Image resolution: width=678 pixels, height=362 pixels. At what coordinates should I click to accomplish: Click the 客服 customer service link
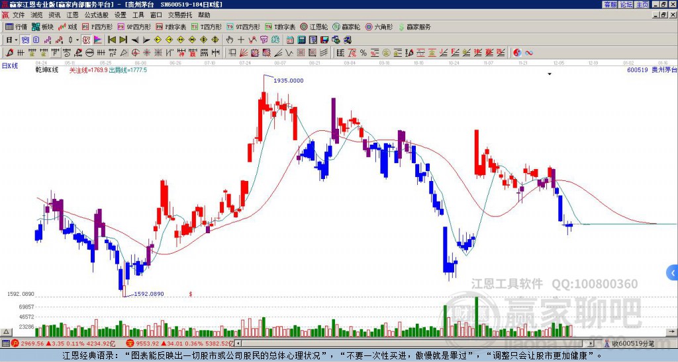click(x=610, y=5)
